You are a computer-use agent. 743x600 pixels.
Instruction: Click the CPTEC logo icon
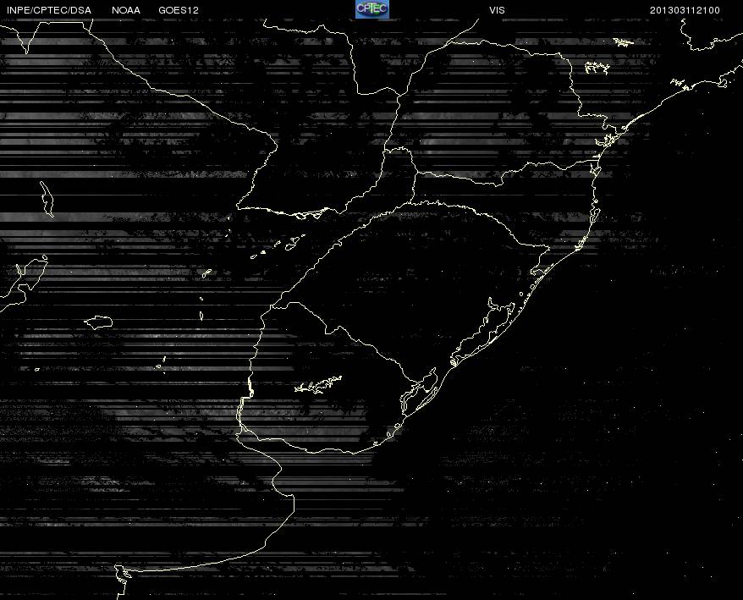click(x=372, y=9)
